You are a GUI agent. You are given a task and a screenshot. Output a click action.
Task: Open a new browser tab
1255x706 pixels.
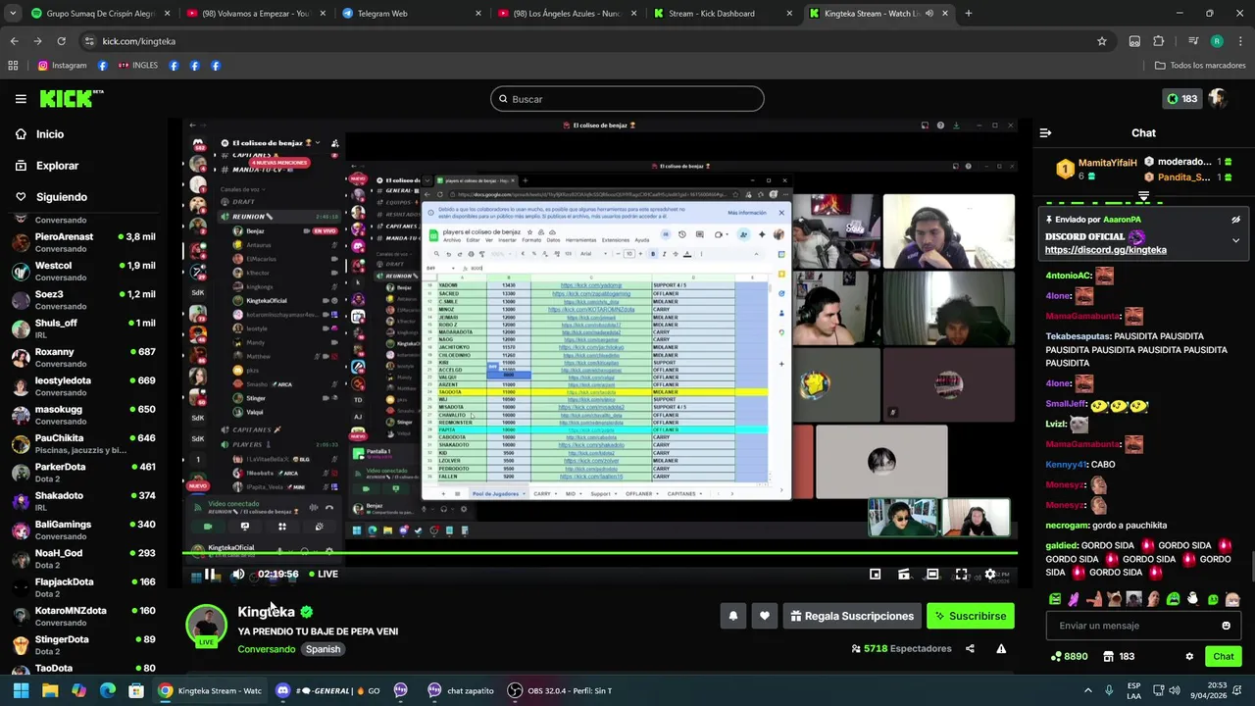click(x=968, y=14)
